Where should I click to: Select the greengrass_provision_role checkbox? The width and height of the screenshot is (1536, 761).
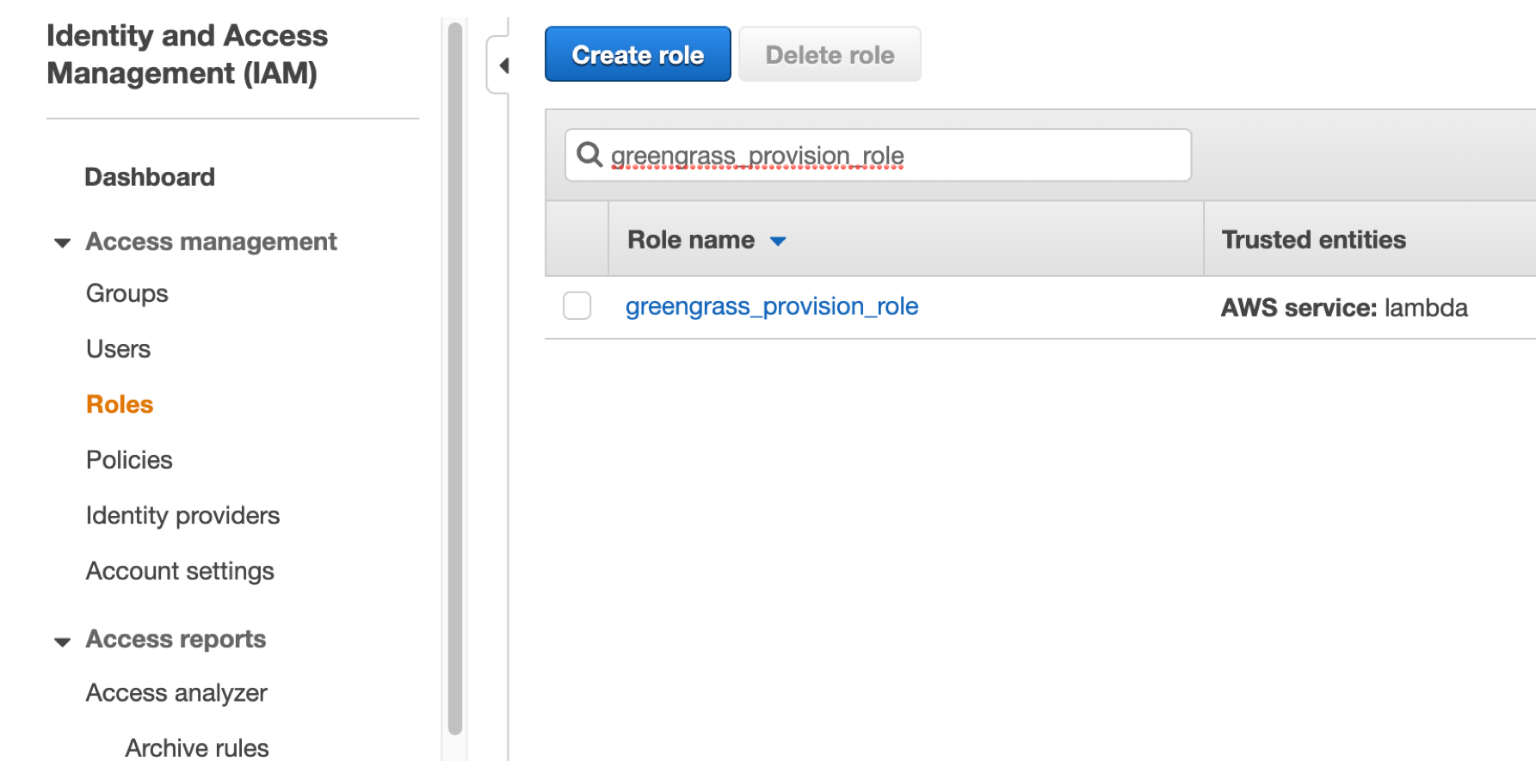tap(577, 305)
